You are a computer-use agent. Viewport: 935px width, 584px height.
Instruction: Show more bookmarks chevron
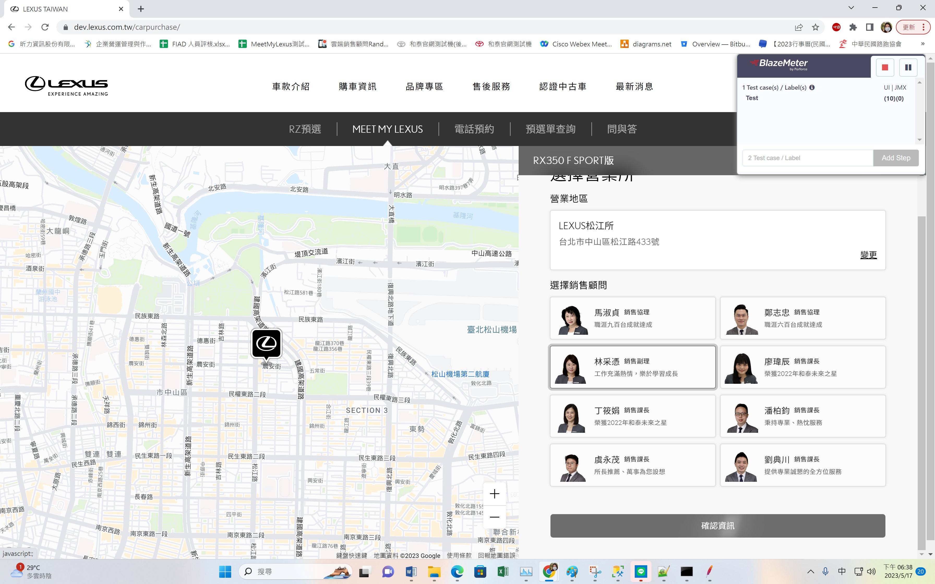(x=923, y=44)
